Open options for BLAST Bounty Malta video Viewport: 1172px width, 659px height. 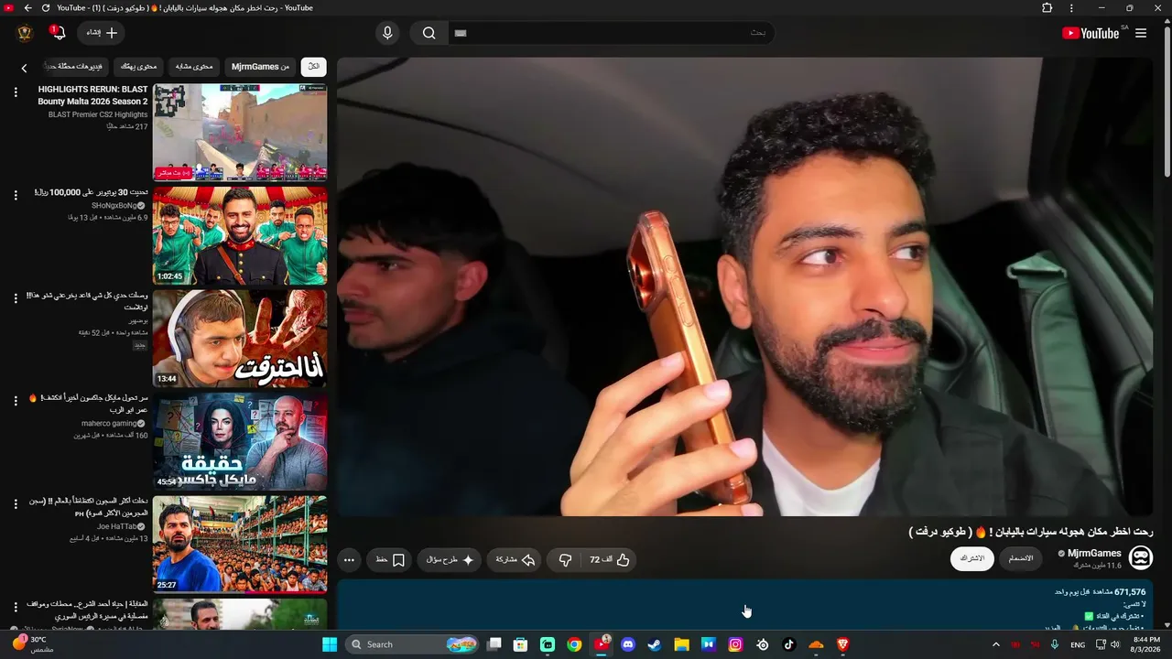click(16, 92)
